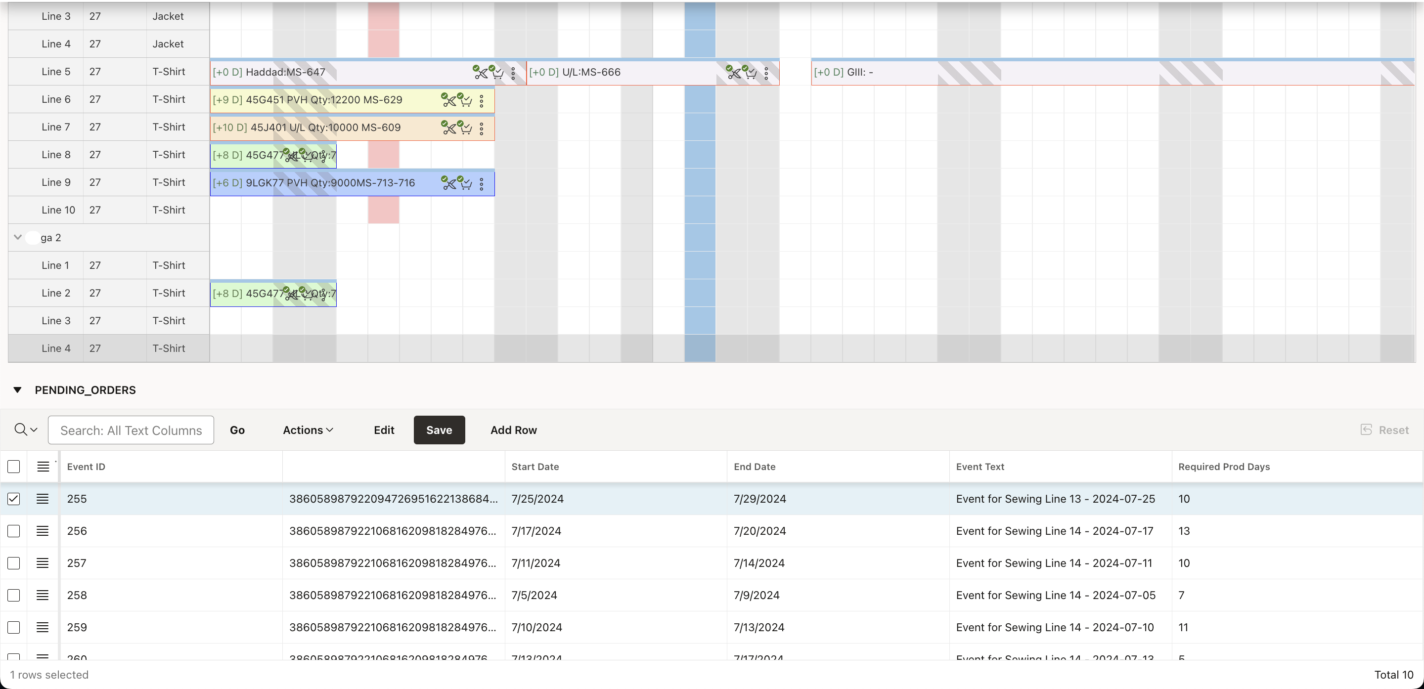This screenshot has height=689, width=1424.
Task: Open the search column selector dropdown
Action: [x=25, y=430]
